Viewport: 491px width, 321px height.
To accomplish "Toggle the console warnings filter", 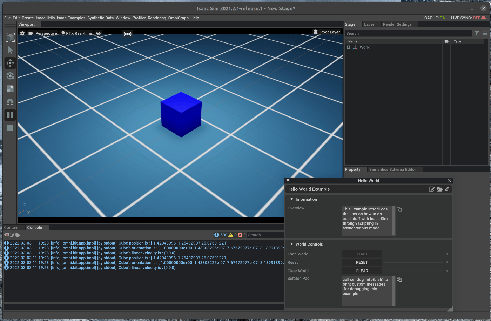I will coord(233,235).
